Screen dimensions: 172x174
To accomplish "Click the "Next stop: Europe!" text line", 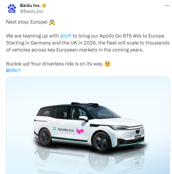I will coord(27,22).
